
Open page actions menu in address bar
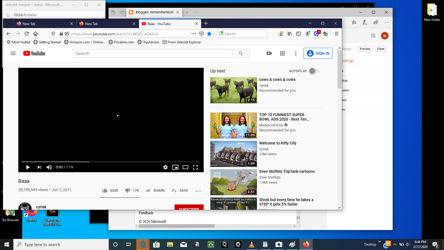click(194, 34)
